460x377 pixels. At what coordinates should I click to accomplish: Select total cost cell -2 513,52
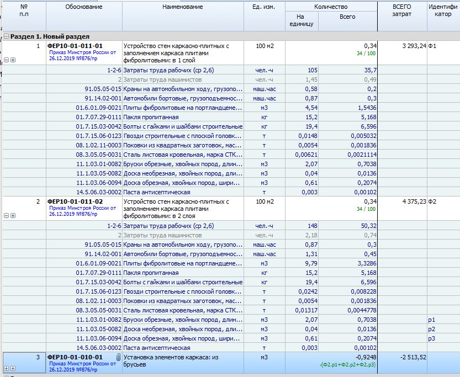click(413, 357)
